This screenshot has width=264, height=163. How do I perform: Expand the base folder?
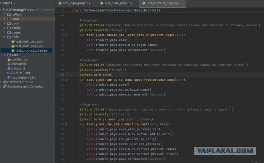tap(5, 23)
